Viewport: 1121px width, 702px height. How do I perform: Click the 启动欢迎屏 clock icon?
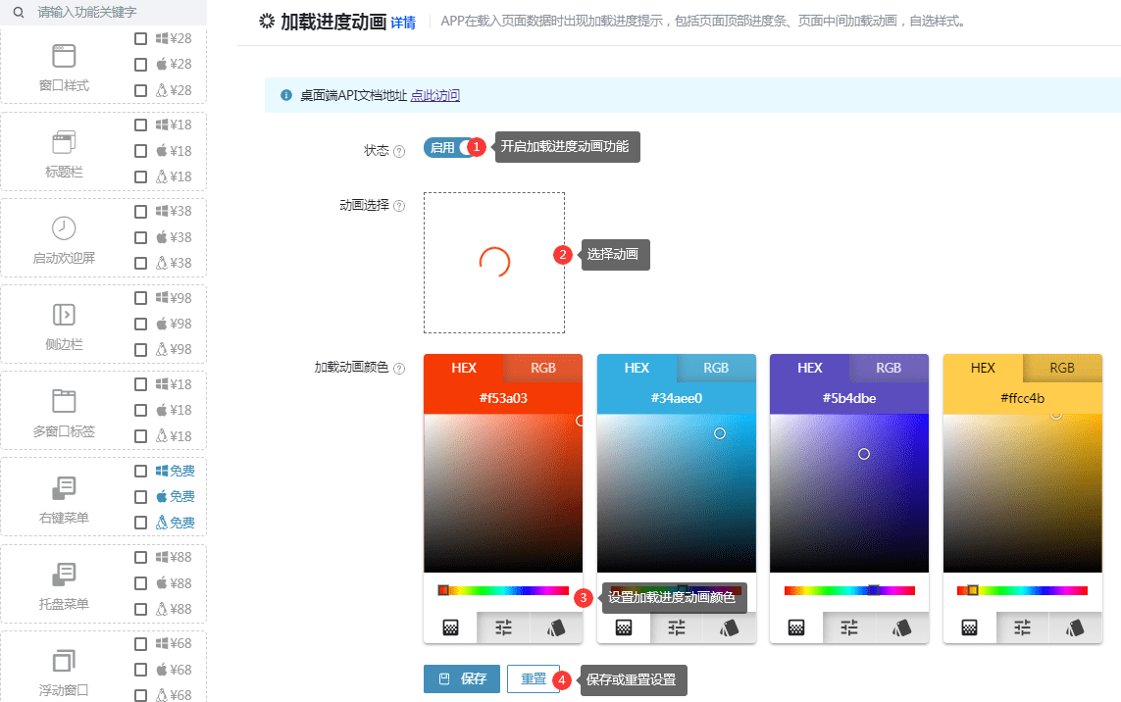tap(64, 228)
